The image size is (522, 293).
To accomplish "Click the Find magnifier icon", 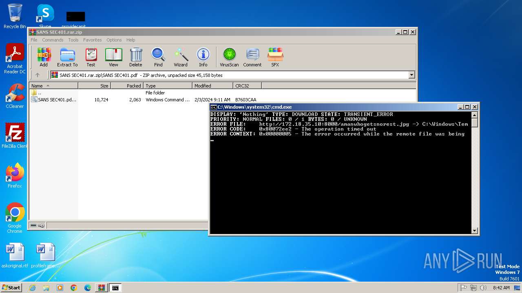I will coord(158,57).
